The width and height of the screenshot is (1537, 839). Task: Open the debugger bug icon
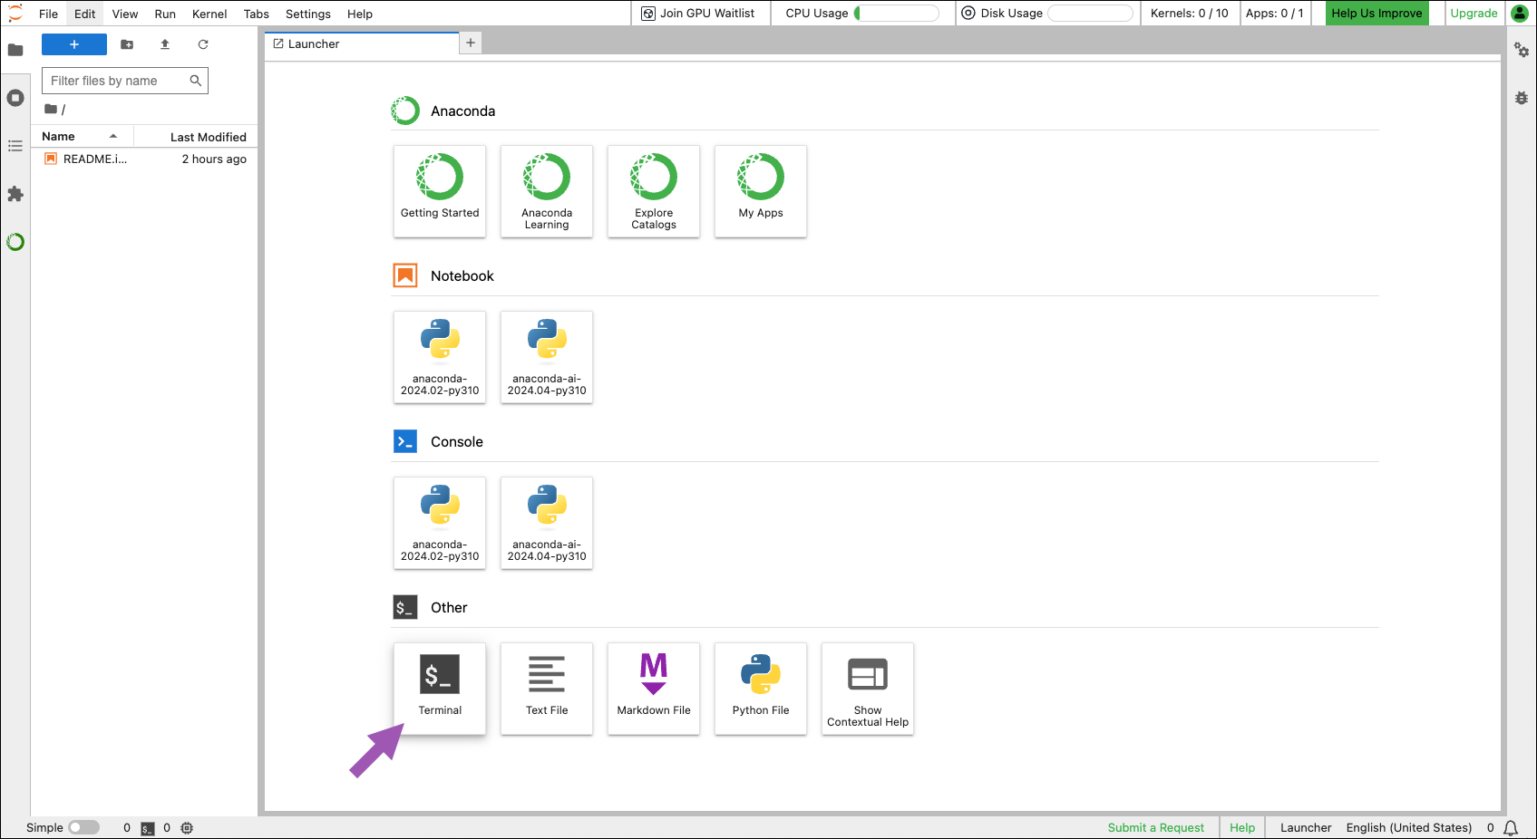1522,98
